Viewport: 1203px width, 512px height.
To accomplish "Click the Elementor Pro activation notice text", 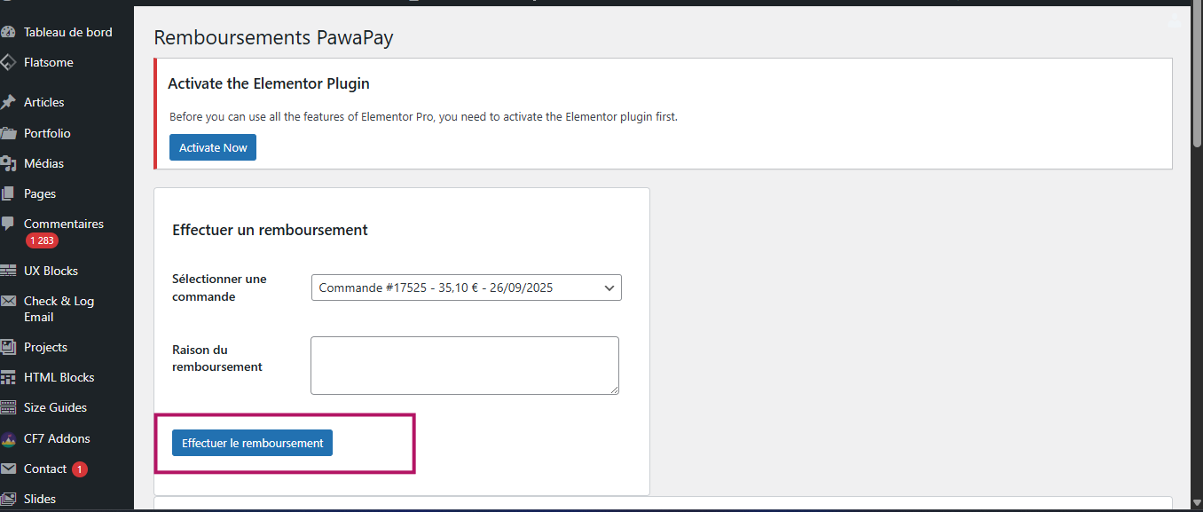I will click(x=423, y=116).
